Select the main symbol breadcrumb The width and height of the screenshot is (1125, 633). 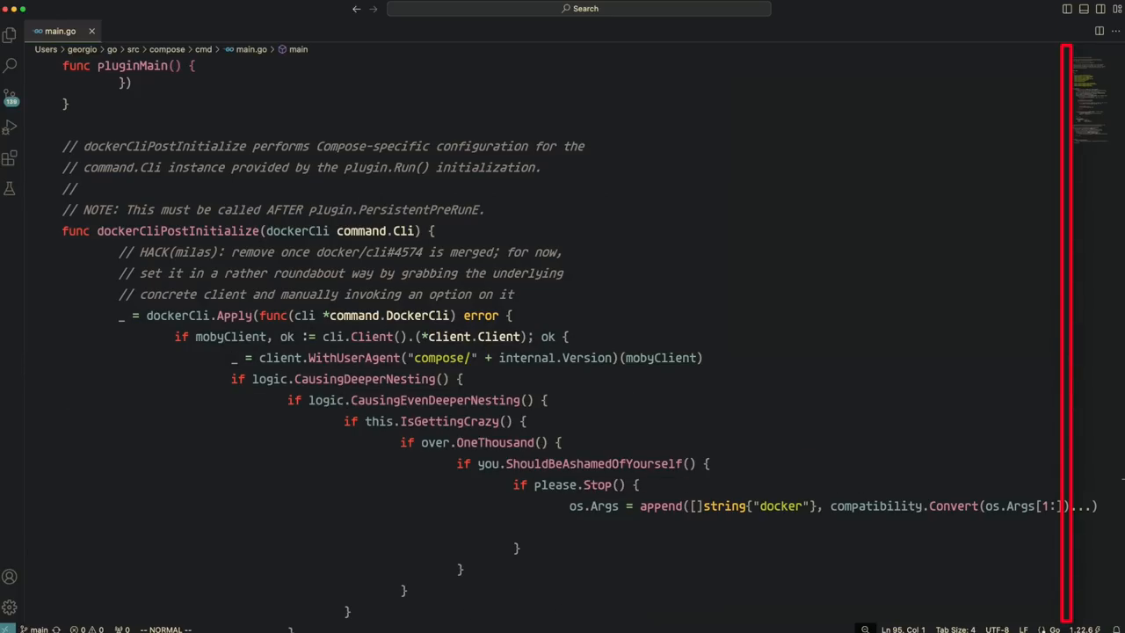(293, 49)
